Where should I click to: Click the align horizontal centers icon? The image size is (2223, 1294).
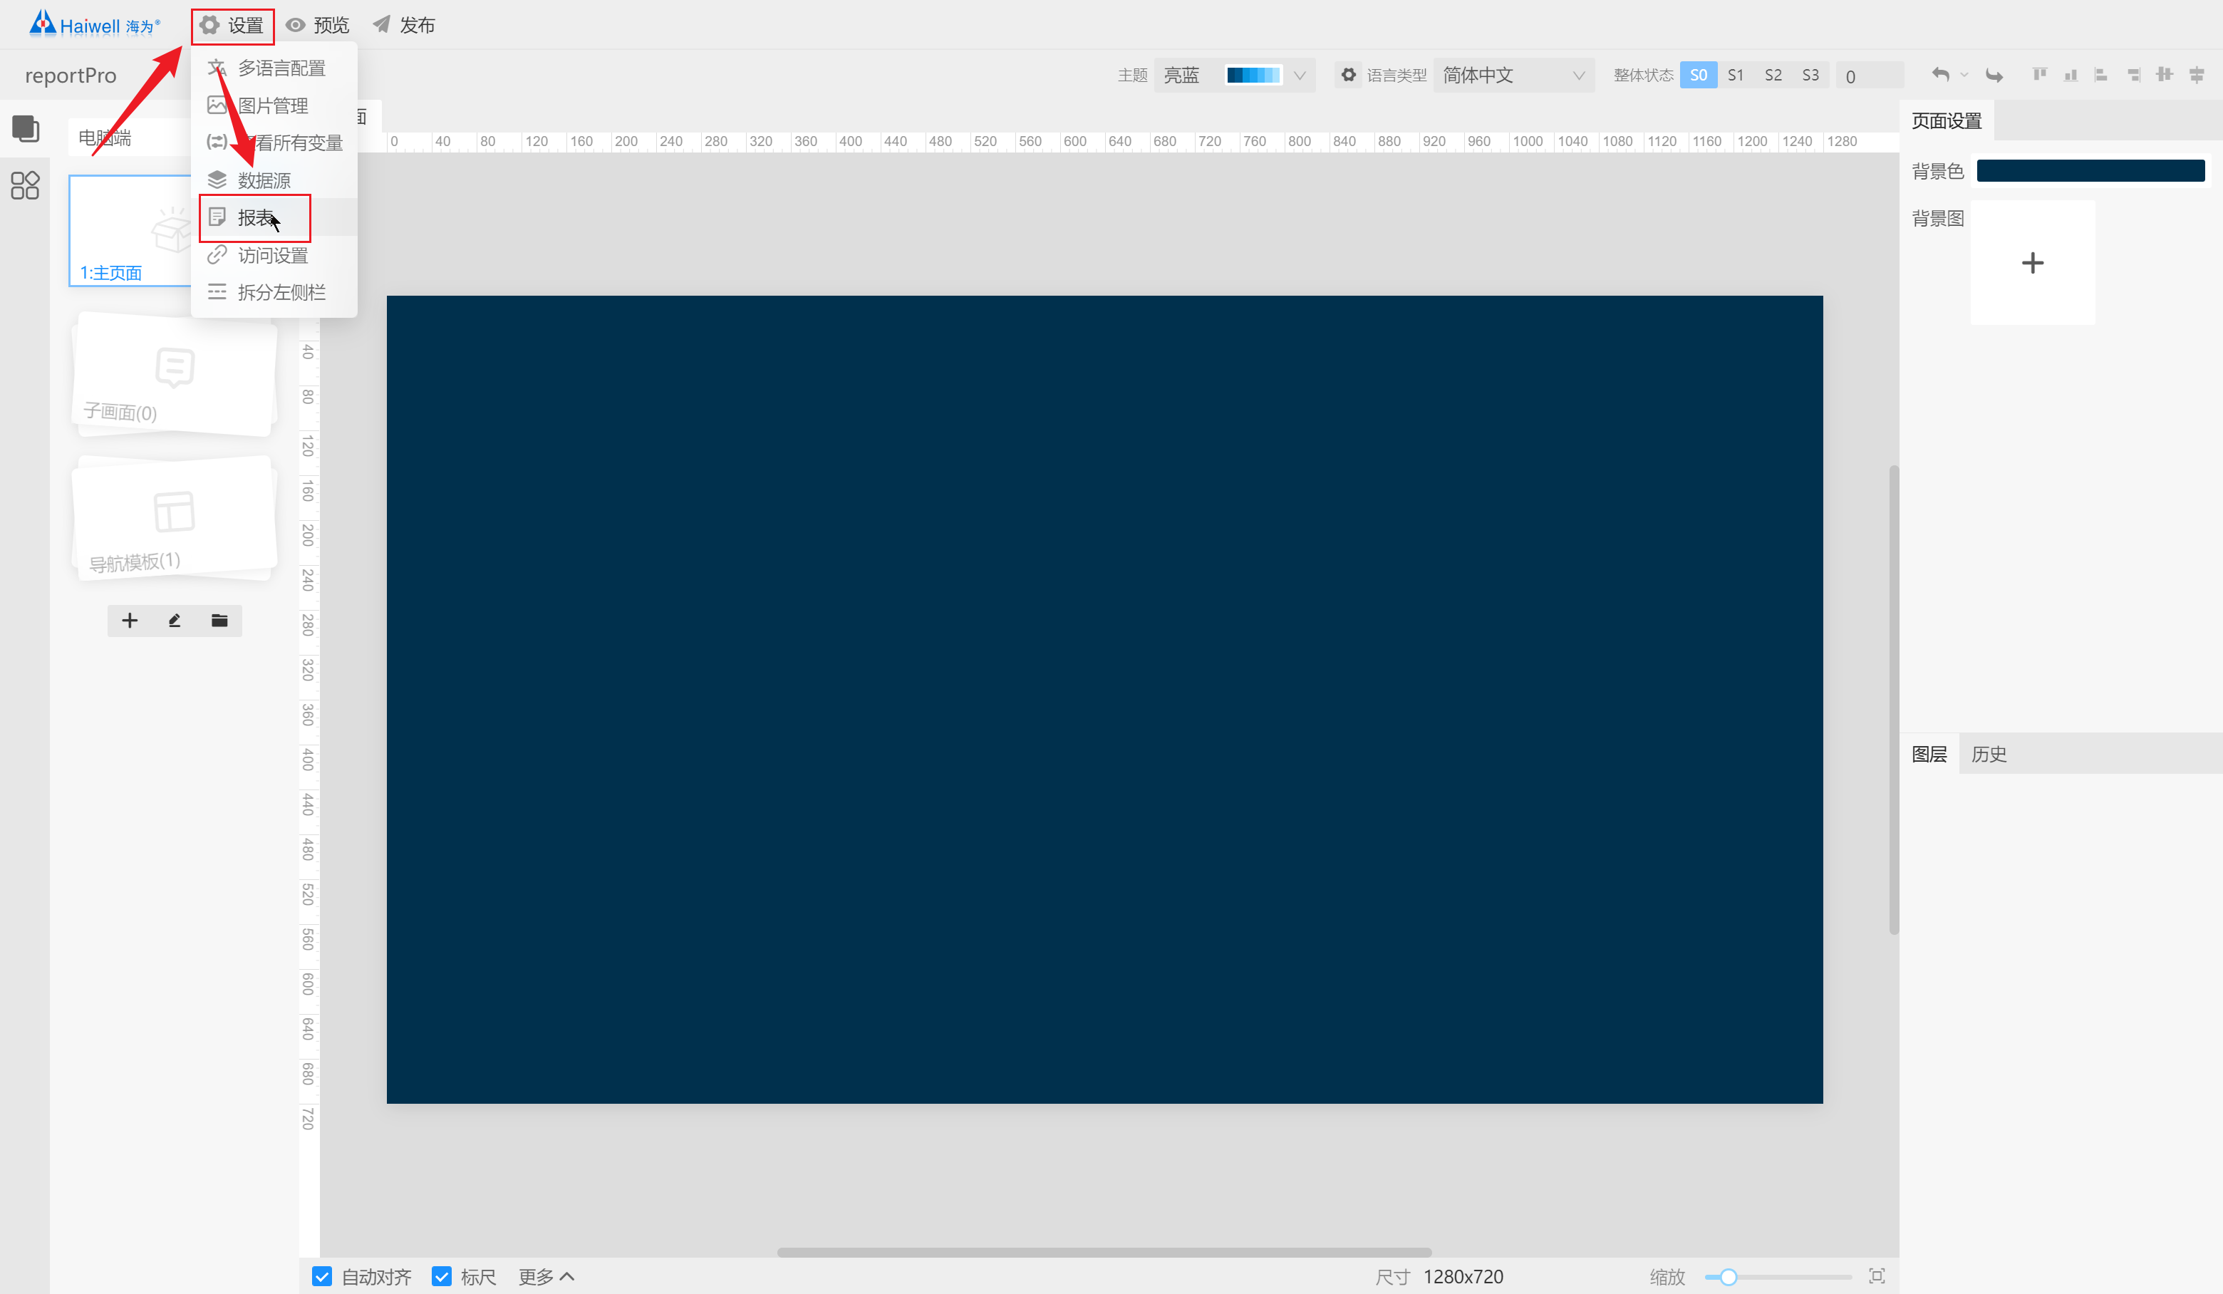click(2197, 75)
